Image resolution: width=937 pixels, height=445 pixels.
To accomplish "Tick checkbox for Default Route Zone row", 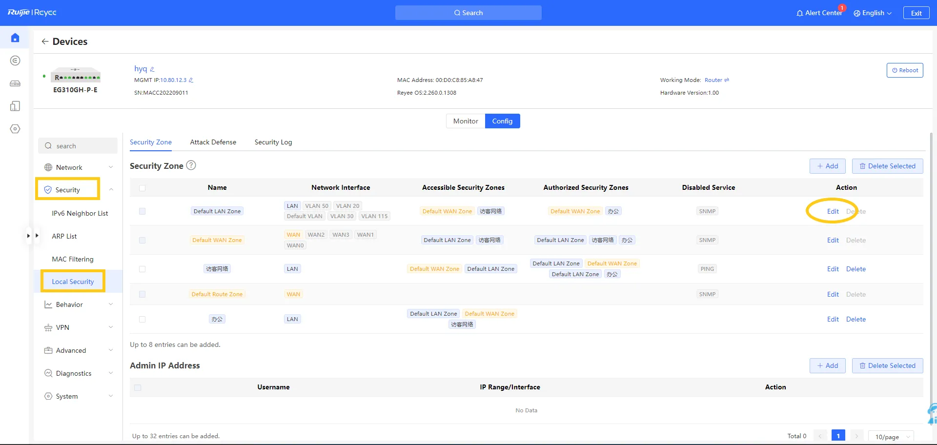I will pos(142,294).
